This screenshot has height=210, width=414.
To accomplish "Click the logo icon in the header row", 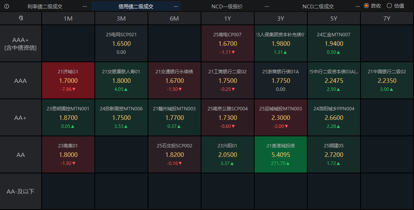I will pos(21,18).
